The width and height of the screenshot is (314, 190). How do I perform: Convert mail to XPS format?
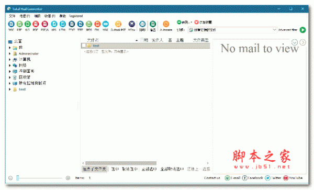click(x=54, y=26)
